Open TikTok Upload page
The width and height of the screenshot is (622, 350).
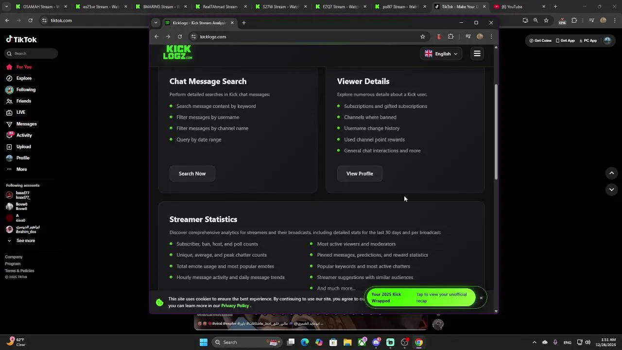19,147
